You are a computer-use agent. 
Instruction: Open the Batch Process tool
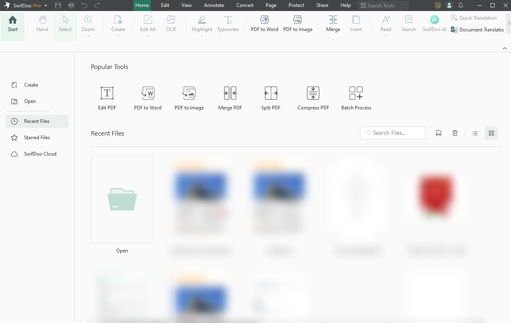point(356,97)
